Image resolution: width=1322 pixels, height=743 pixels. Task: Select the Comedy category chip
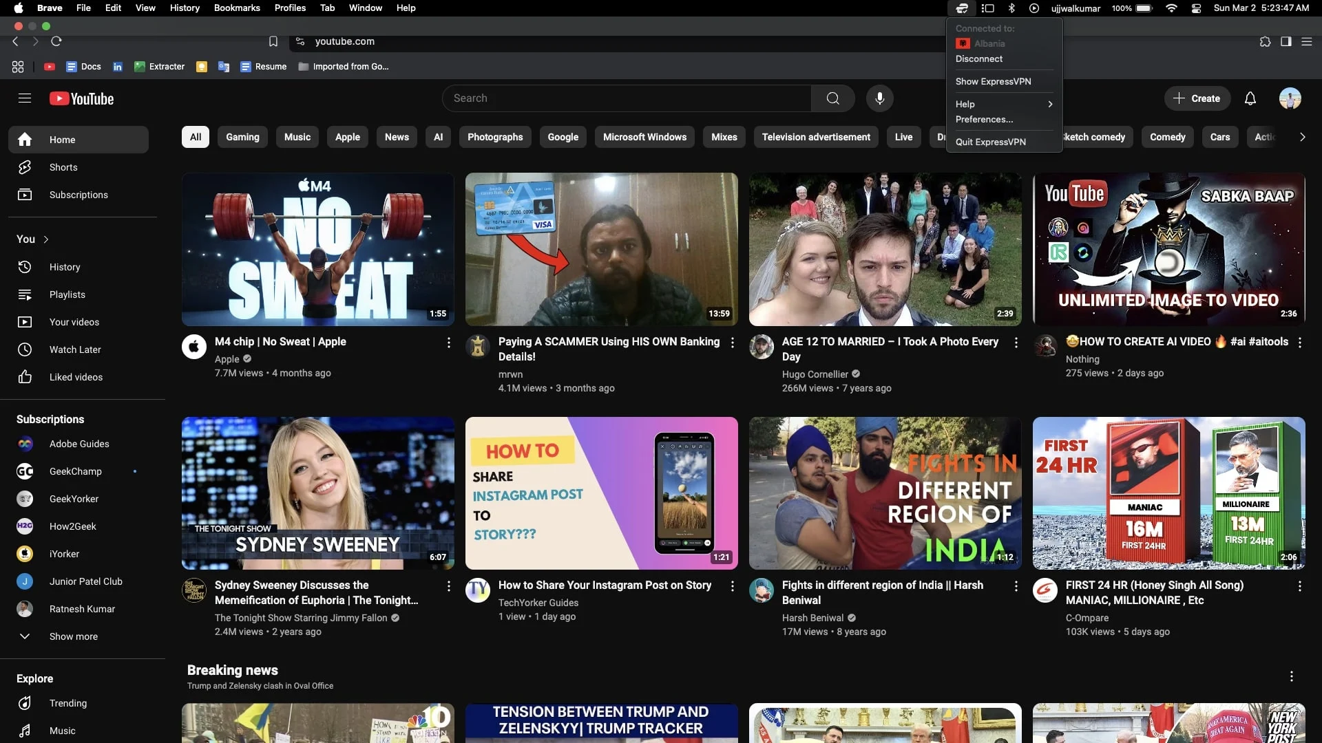(1168, 137)
